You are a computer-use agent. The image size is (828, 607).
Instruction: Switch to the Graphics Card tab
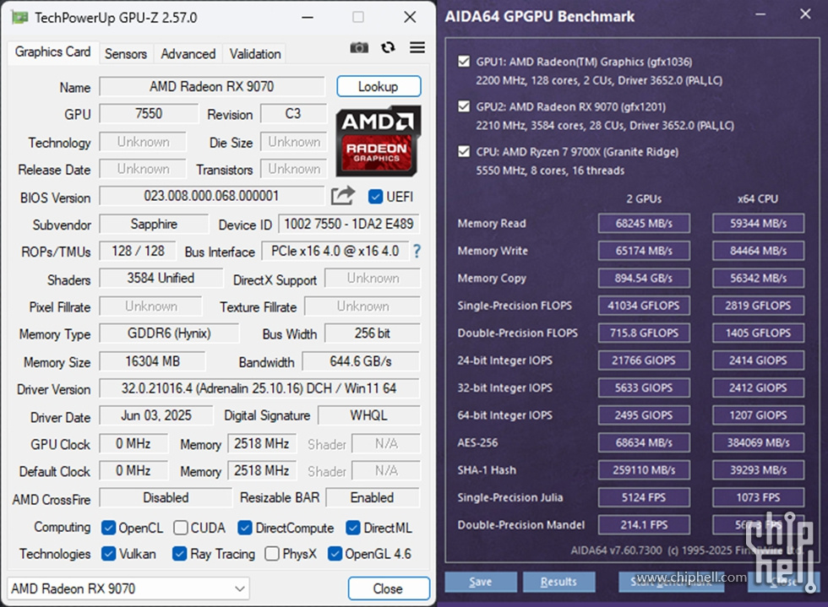coord(52,52)
